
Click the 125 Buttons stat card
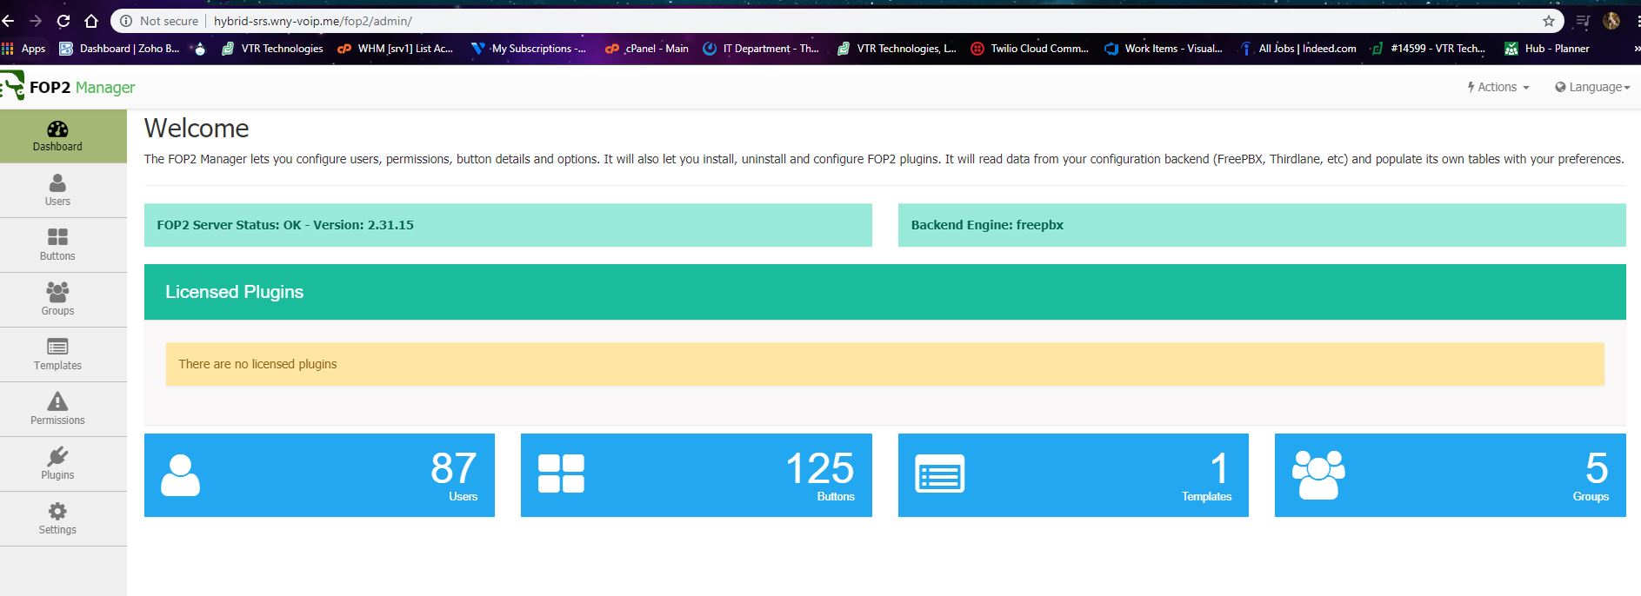696,475
